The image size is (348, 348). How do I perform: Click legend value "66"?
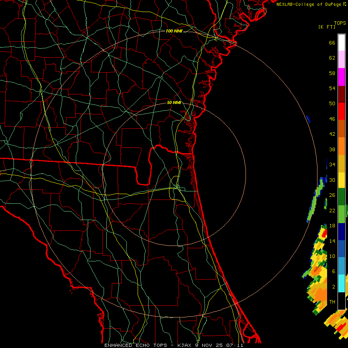[x=332, y=43]
